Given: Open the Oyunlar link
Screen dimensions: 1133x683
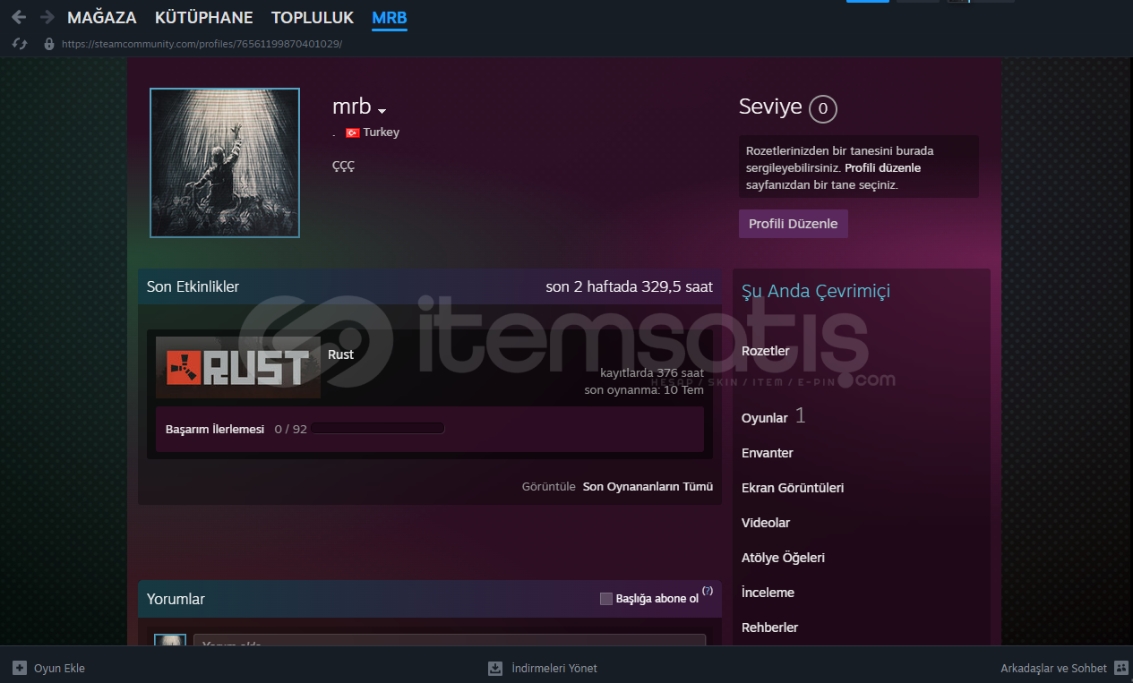Looking at the screenshot, I should point(765,418).
